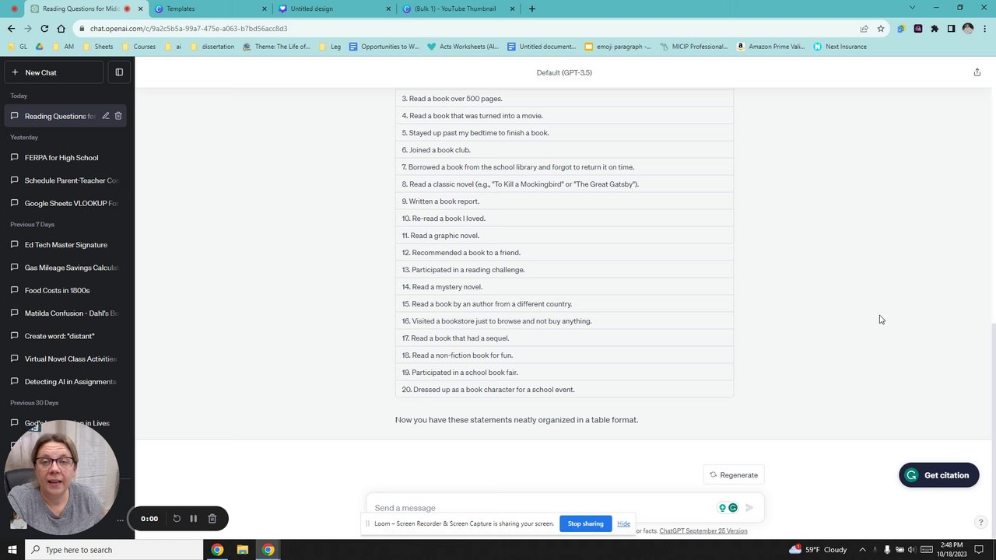Click the Windows taskbar search box
Viewport: 996px width, 560px height.
114,550
